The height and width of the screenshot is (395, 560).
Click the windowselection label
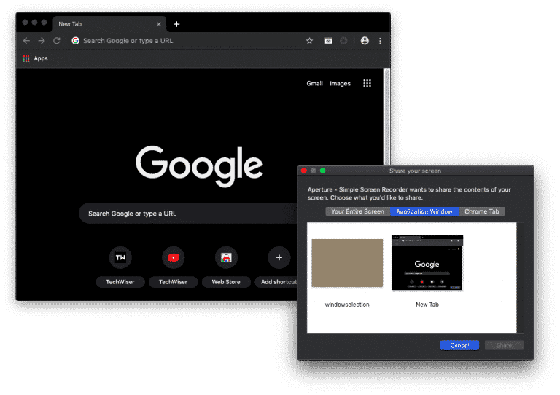point(347,305)
